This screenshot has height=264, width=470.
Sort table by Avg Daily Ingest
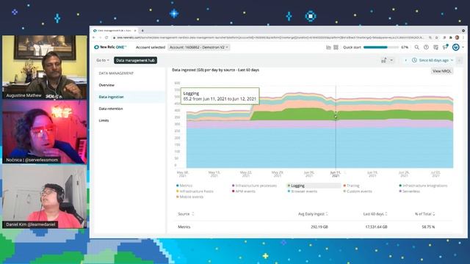[x=313, y=214]
